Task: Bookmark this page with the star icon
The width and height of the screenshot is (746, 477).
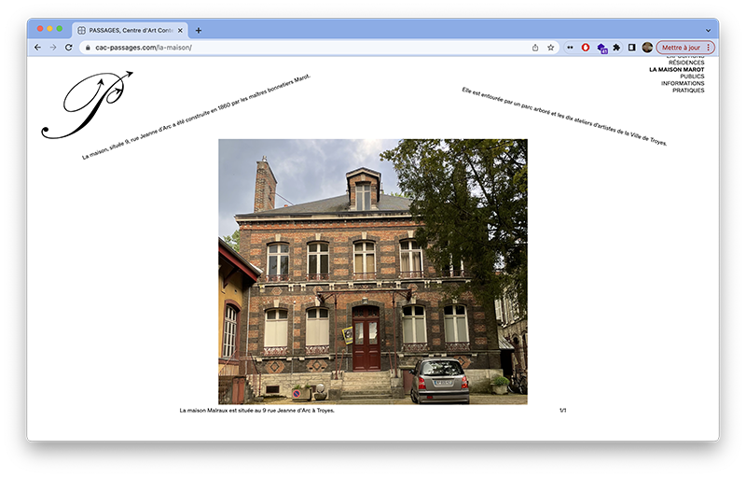Action: (x=550, y=47)
